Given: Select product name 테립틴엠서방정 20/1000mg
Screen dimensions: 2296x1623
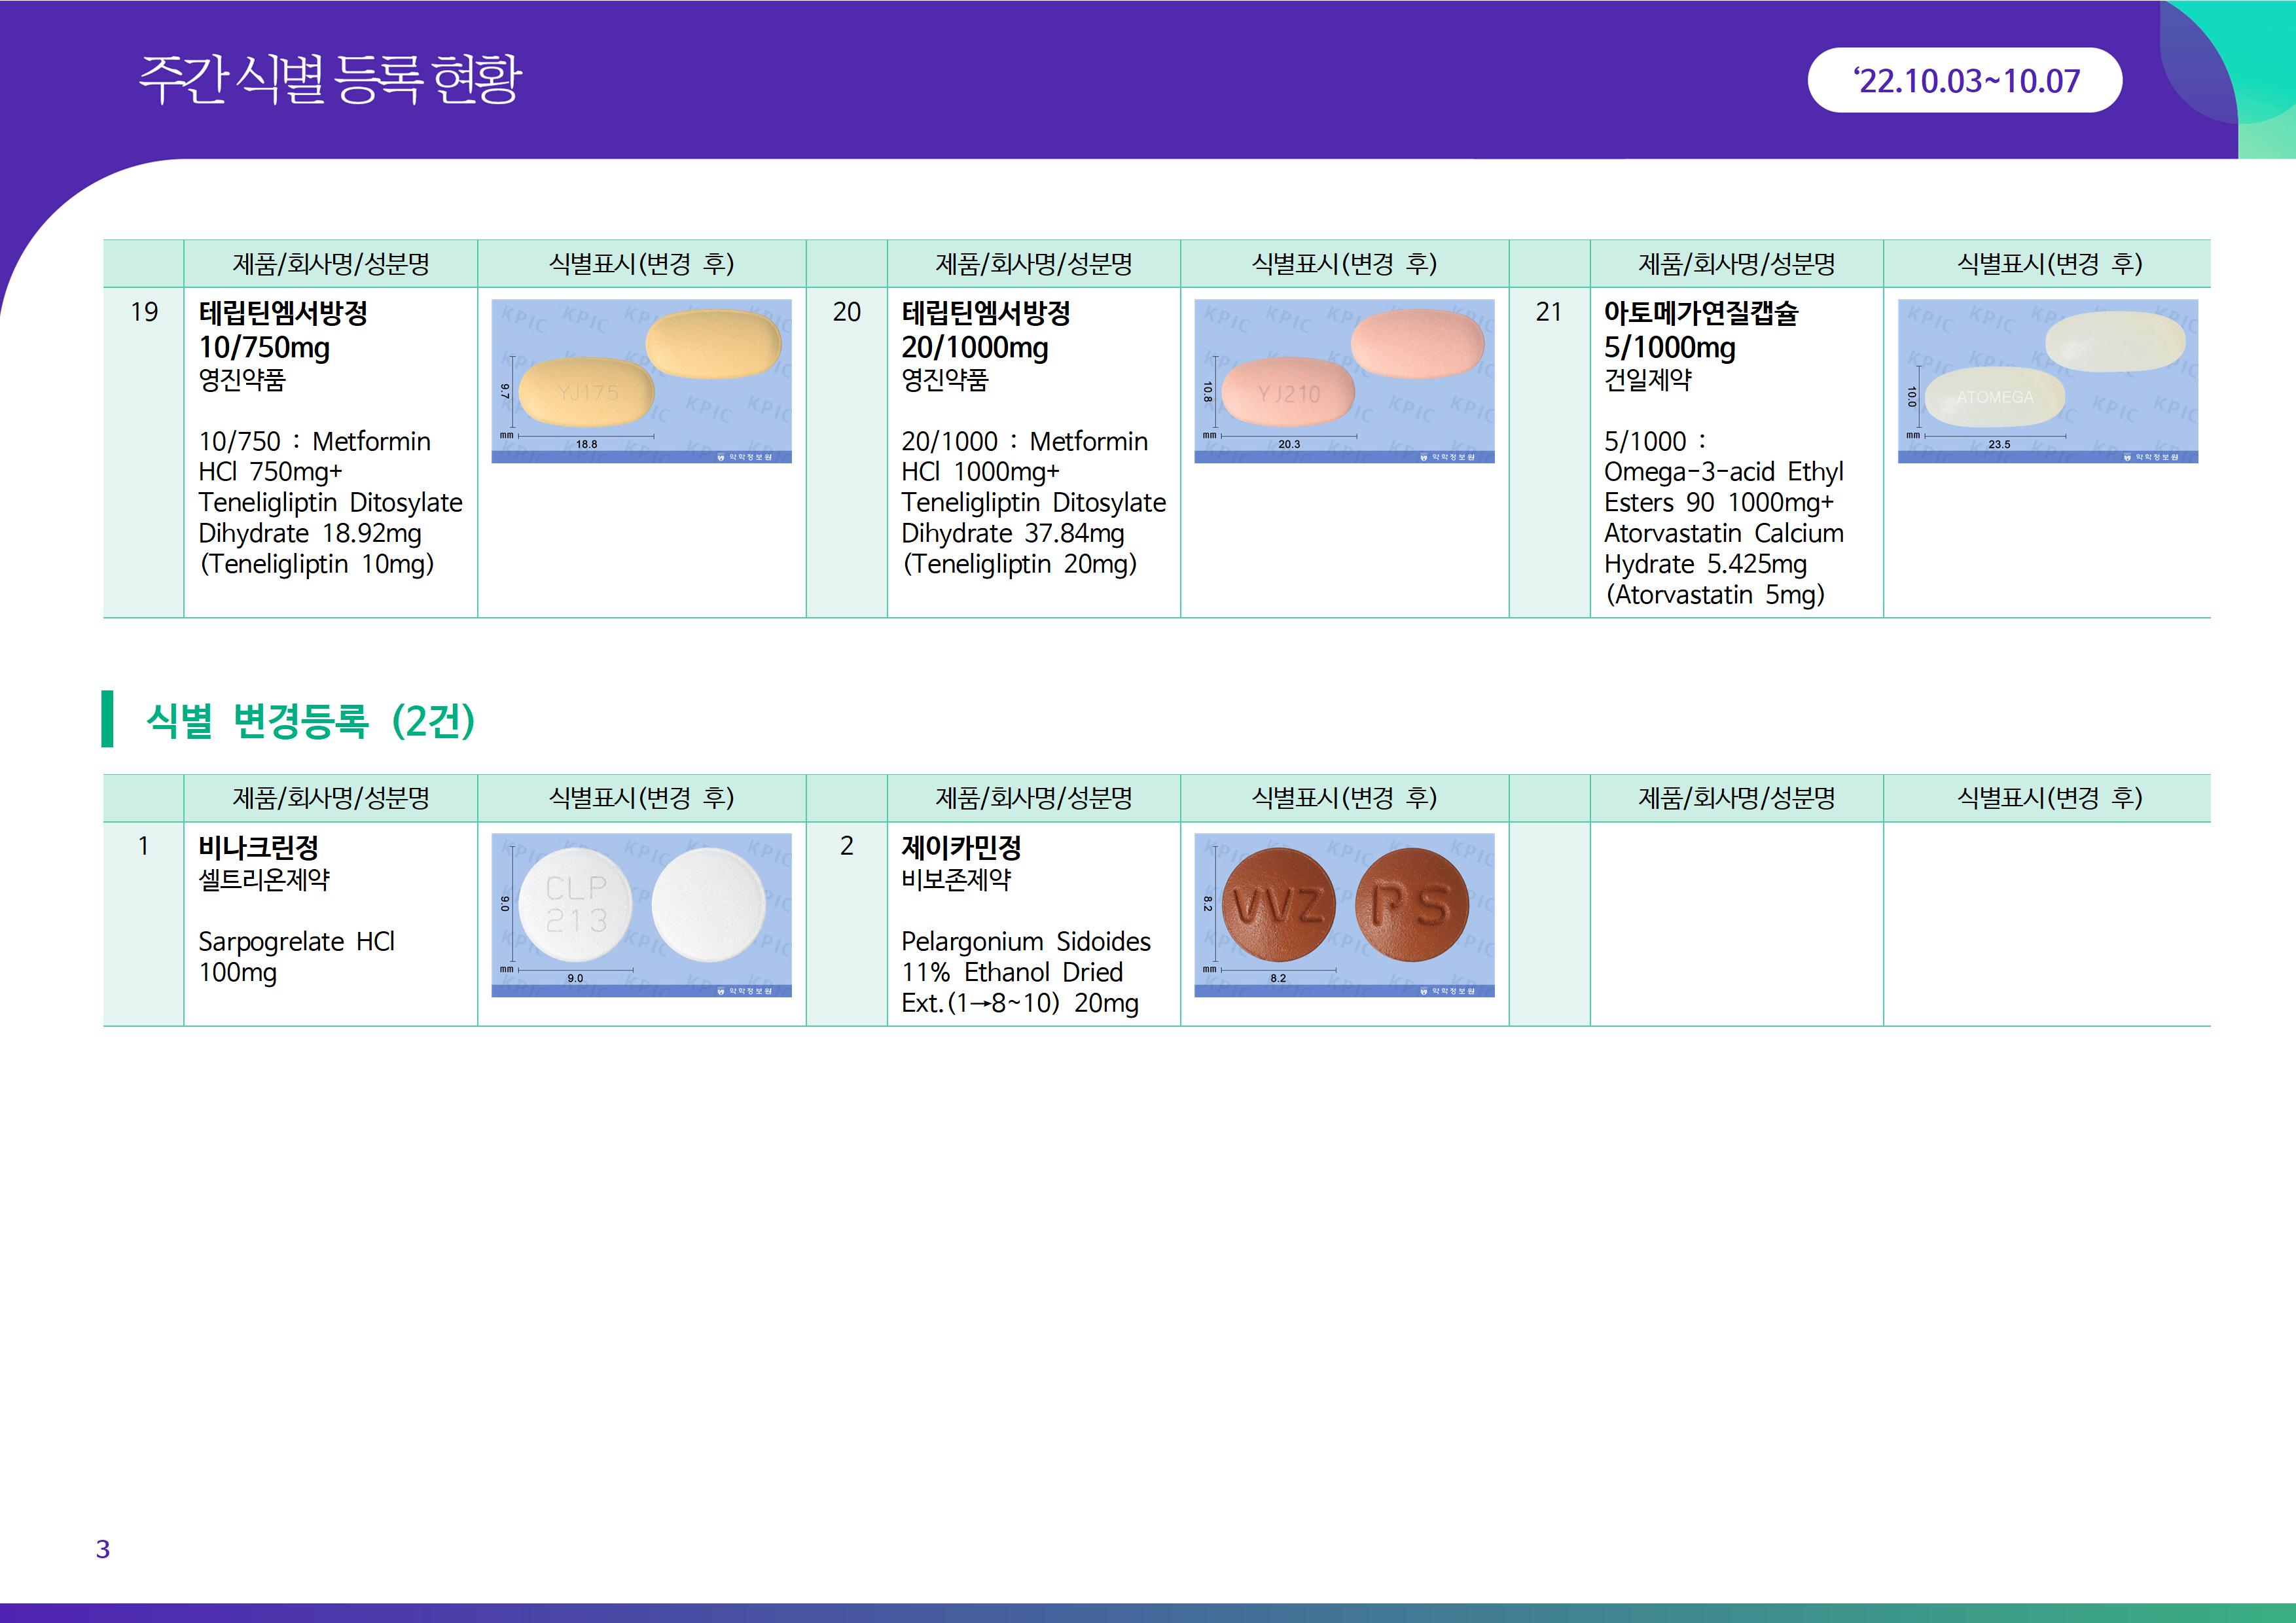Looking at the screenshot, I should click(985, 330).
